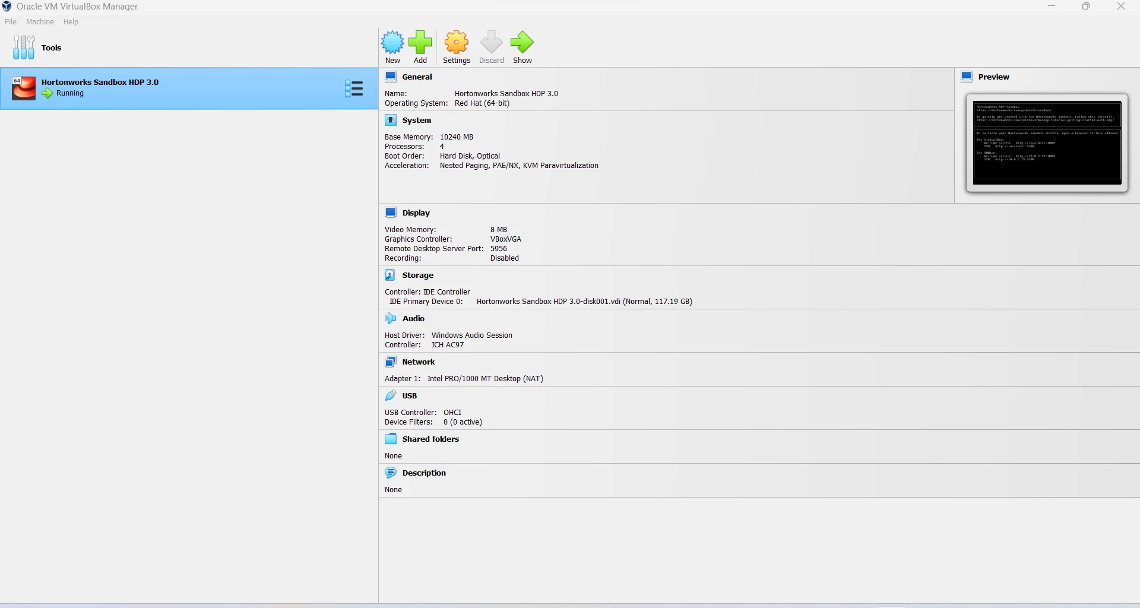Image resolution: width=1140 pixels, height=608 pixels.
Task: Click the Shared folders section icon
Action: [391, 439]
